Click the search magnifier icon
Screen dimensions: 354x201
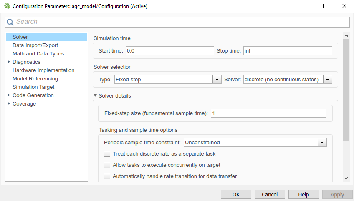(x=10, y=22)
